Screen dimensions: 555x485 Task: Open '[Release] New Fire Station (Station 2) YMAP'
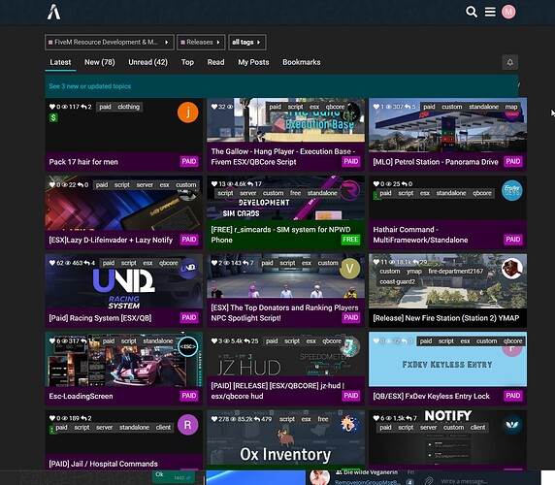tap(446, 318)
